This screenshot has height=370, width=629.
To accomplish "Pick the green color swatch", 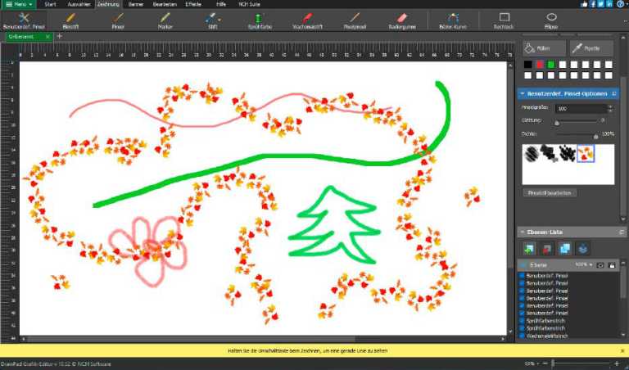I will click(550, 65).
